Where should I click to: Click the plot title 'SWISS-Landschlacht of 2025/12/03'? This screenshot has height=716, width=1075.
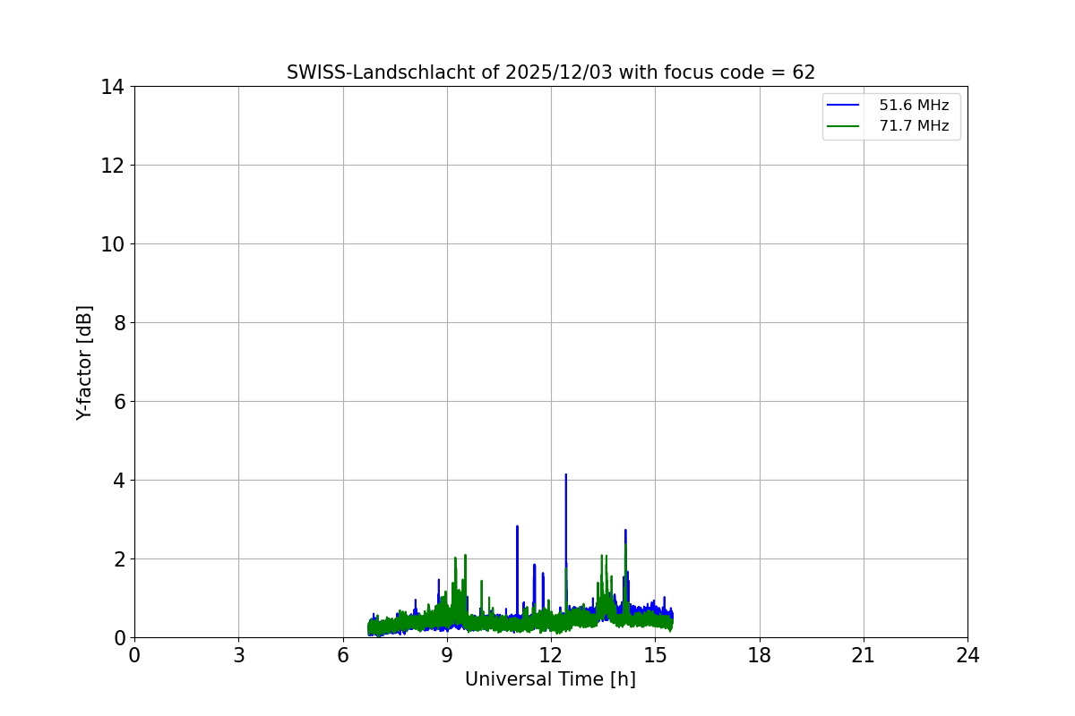[x=551, y=72]
